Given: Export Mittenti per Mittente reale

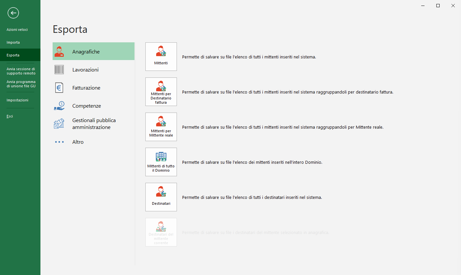Looking at the screenshot, I should coord(161,127).
